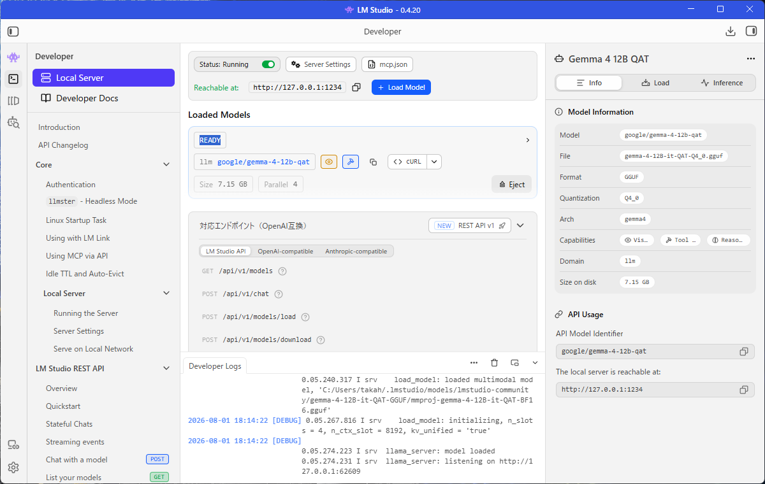Open app settings gear icon

tap(13, 467)
